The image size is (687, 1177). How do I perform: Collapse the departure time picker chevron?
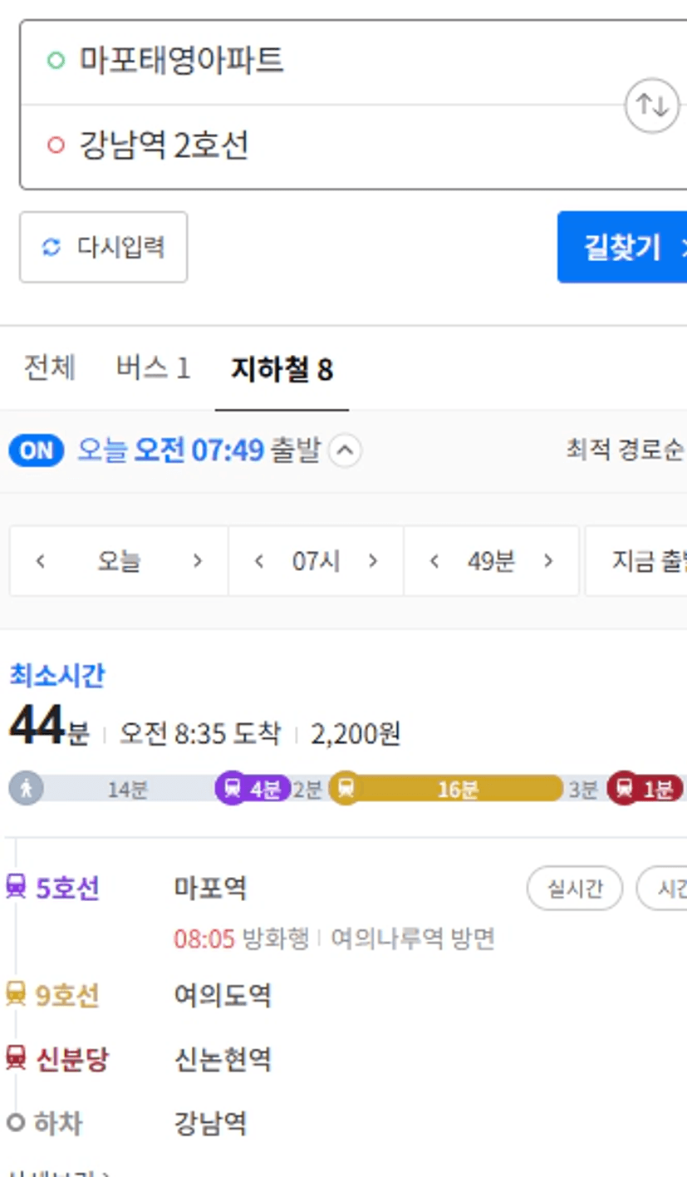pyautogui.click(x=346, y=451)
